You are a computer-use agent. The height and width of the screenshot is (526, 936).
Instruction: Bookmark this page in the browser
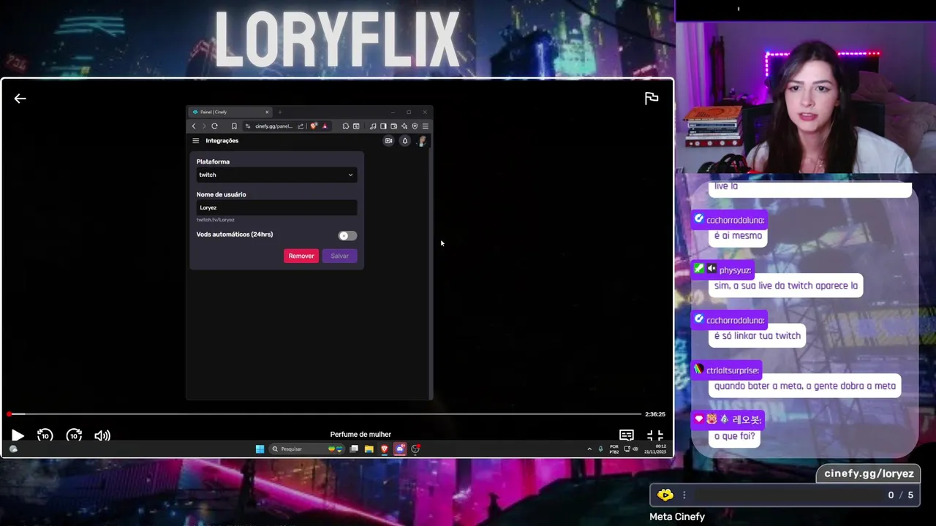point(234,126)
